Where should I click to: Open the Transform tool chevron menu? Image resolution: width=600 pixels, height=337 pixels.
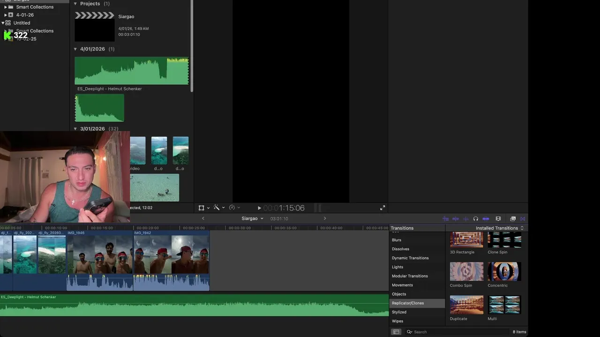coord(208,208)
